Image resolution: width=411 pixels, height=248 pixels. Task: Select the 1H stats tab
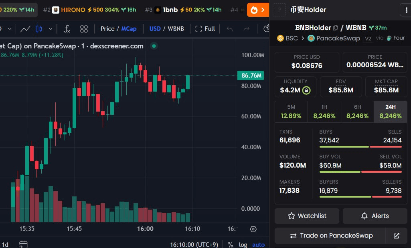coord(324,112)
